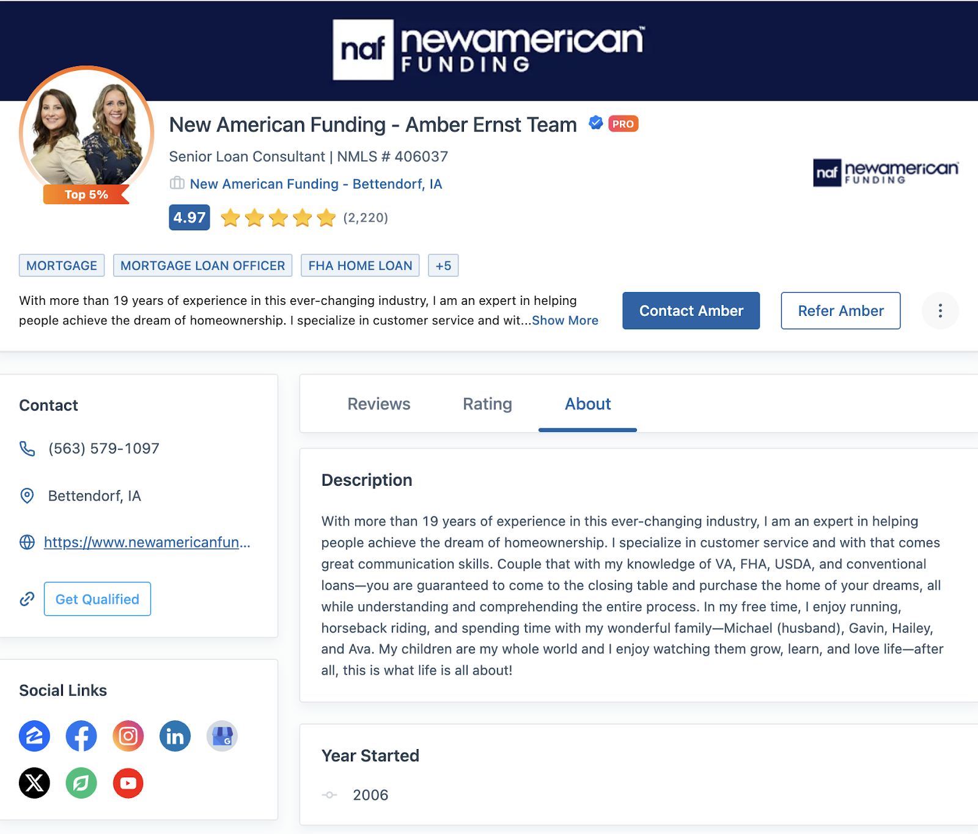978x834 pixels.
Task: Click the MORTGAGE tag
Action: coord(62,265)
